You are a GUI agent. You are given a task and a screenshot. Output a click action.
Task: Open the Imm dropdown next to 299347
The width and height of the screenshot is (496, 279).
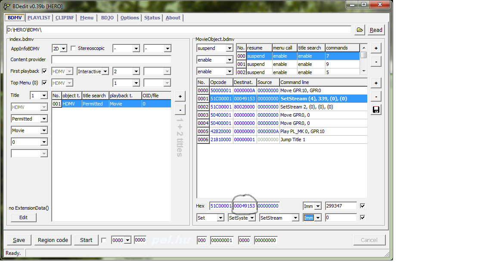[318, 206]
